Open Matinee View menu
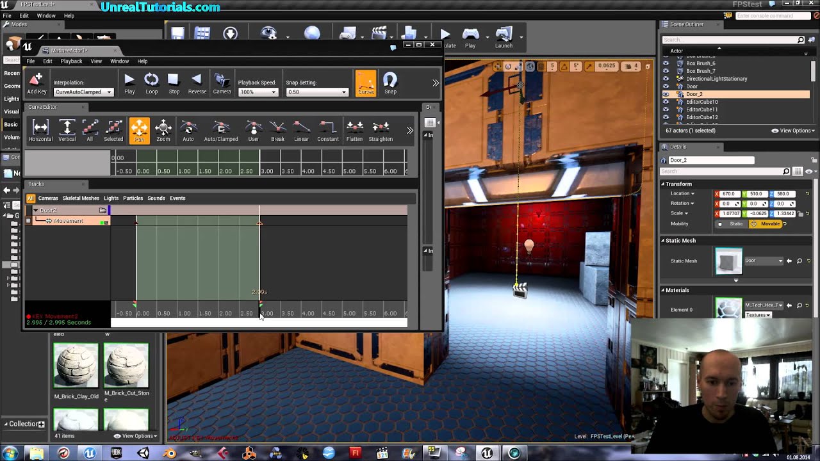The width and height of the screenshot is (820, 461). tap(96, 61)
